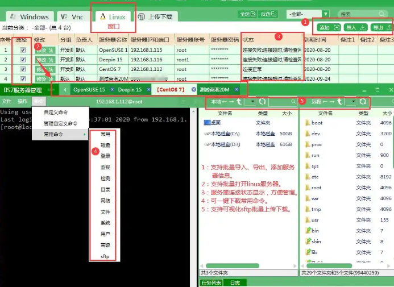
Task: Pick 磁盘 in the common commands submenu
Action: tap(105, 145)
